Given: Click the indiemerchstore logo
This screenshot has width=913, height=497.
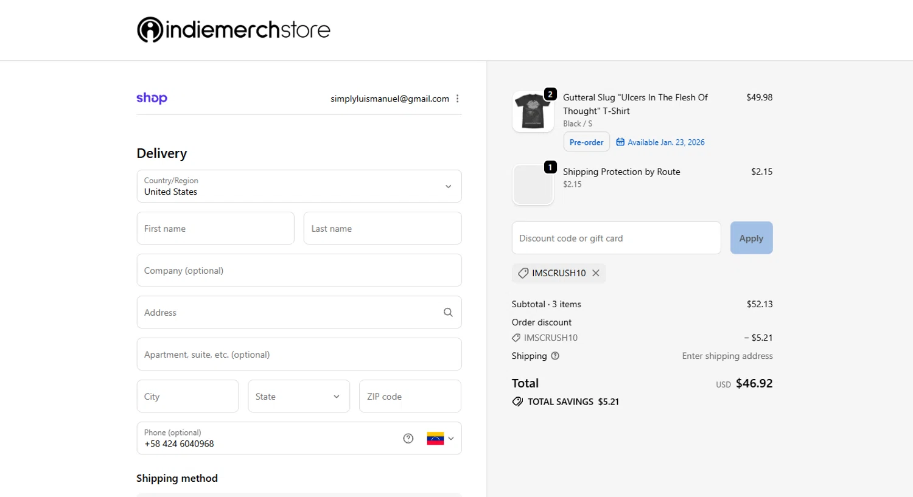Looking at the screenshot, I should pos(234,29).
